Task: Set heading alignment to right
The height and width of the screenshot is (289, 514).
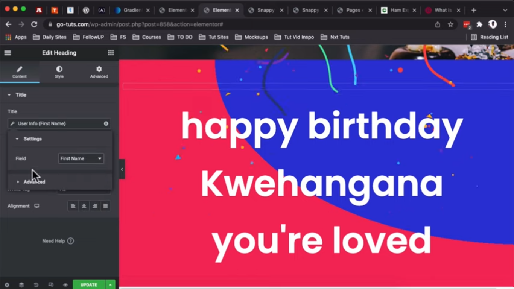Action: (x=95, y=206)
